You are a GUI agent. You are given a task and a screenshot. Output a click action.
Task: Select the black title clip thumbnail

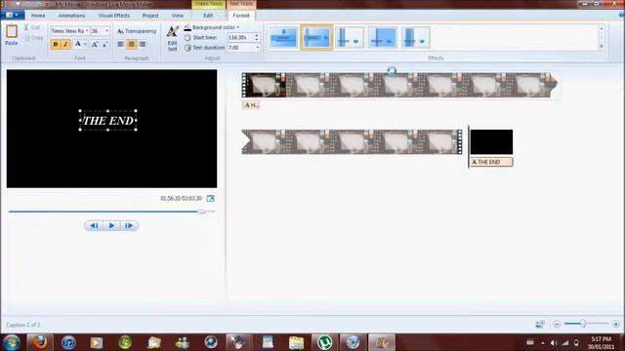(491, 141)
